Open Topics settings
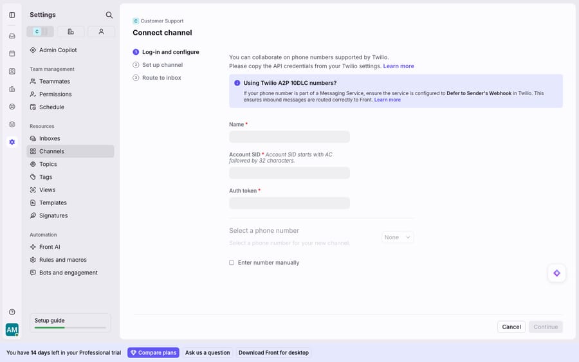This screenshot has height=362, width=579. [70, 164]
